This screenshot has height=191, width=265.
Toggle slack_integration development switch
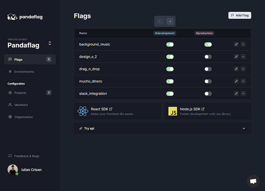click(170, 94)
